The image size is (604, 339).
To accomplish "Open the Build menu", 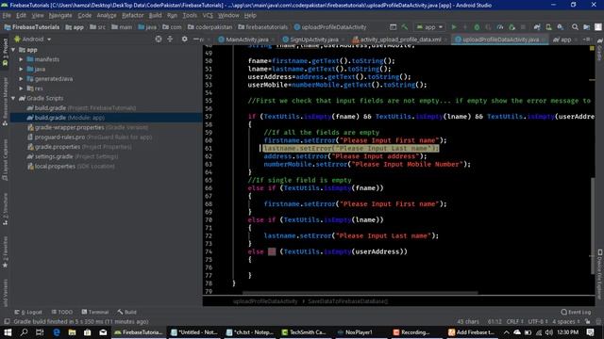I will click(x=155, y=15).
